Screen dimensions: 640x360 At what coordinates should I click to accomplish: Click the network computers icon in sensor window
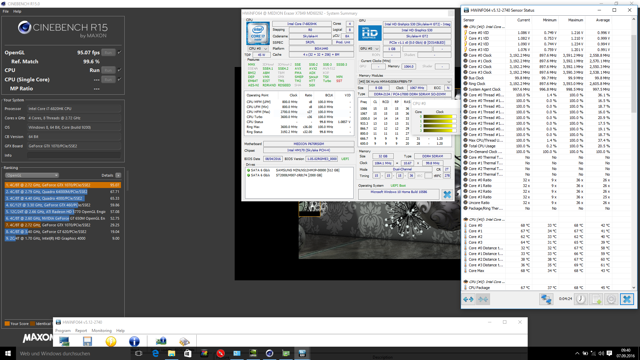click(546, 299)
